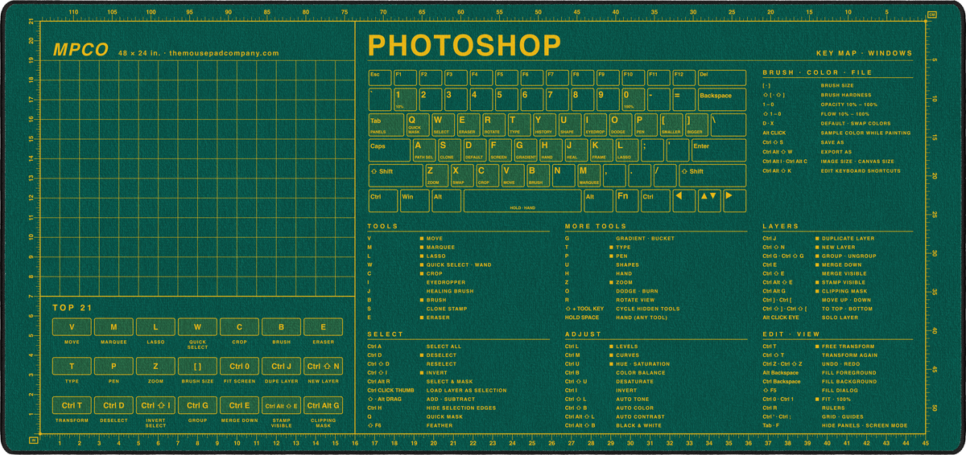The width and height of the screenshot is (966, 455).
Task: Click the Ctrl Alt G CLIPPING MASK key in Top 21
Action: pos(324,405)
